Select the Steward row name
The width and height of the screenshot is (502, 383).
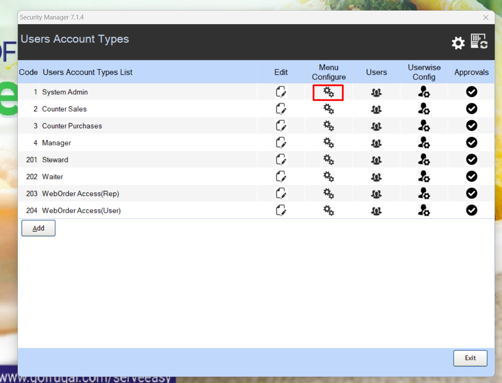[x=55, y=160]
